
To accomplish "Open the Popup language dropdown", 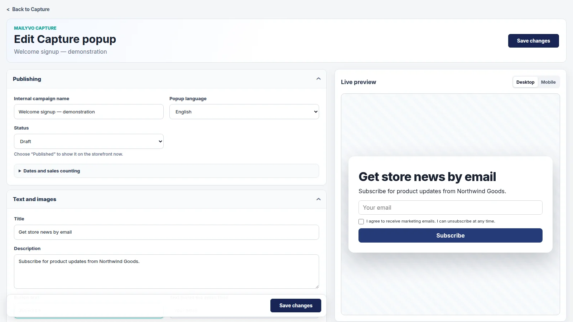I will tap(244, 112).
